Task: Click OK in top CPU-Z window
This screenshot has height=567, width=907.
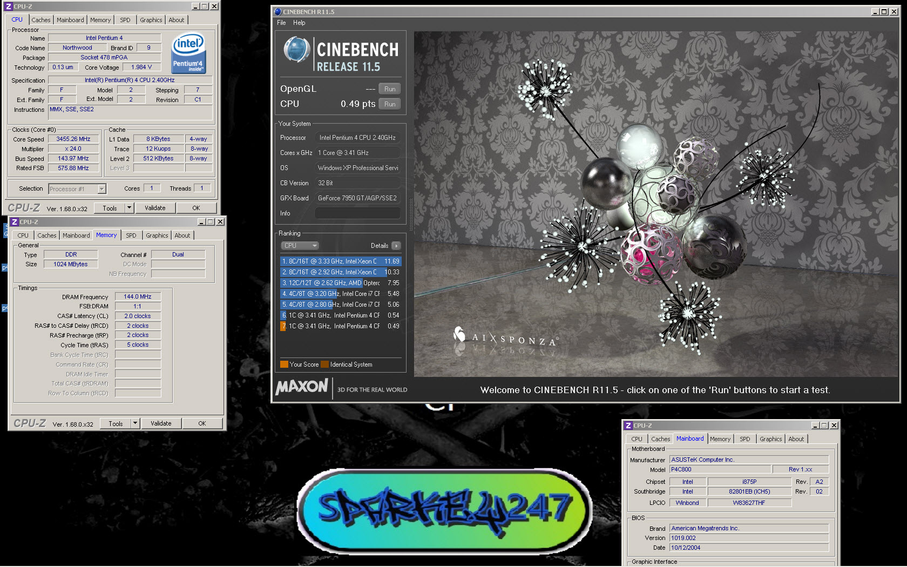Action: coord(196,208)
